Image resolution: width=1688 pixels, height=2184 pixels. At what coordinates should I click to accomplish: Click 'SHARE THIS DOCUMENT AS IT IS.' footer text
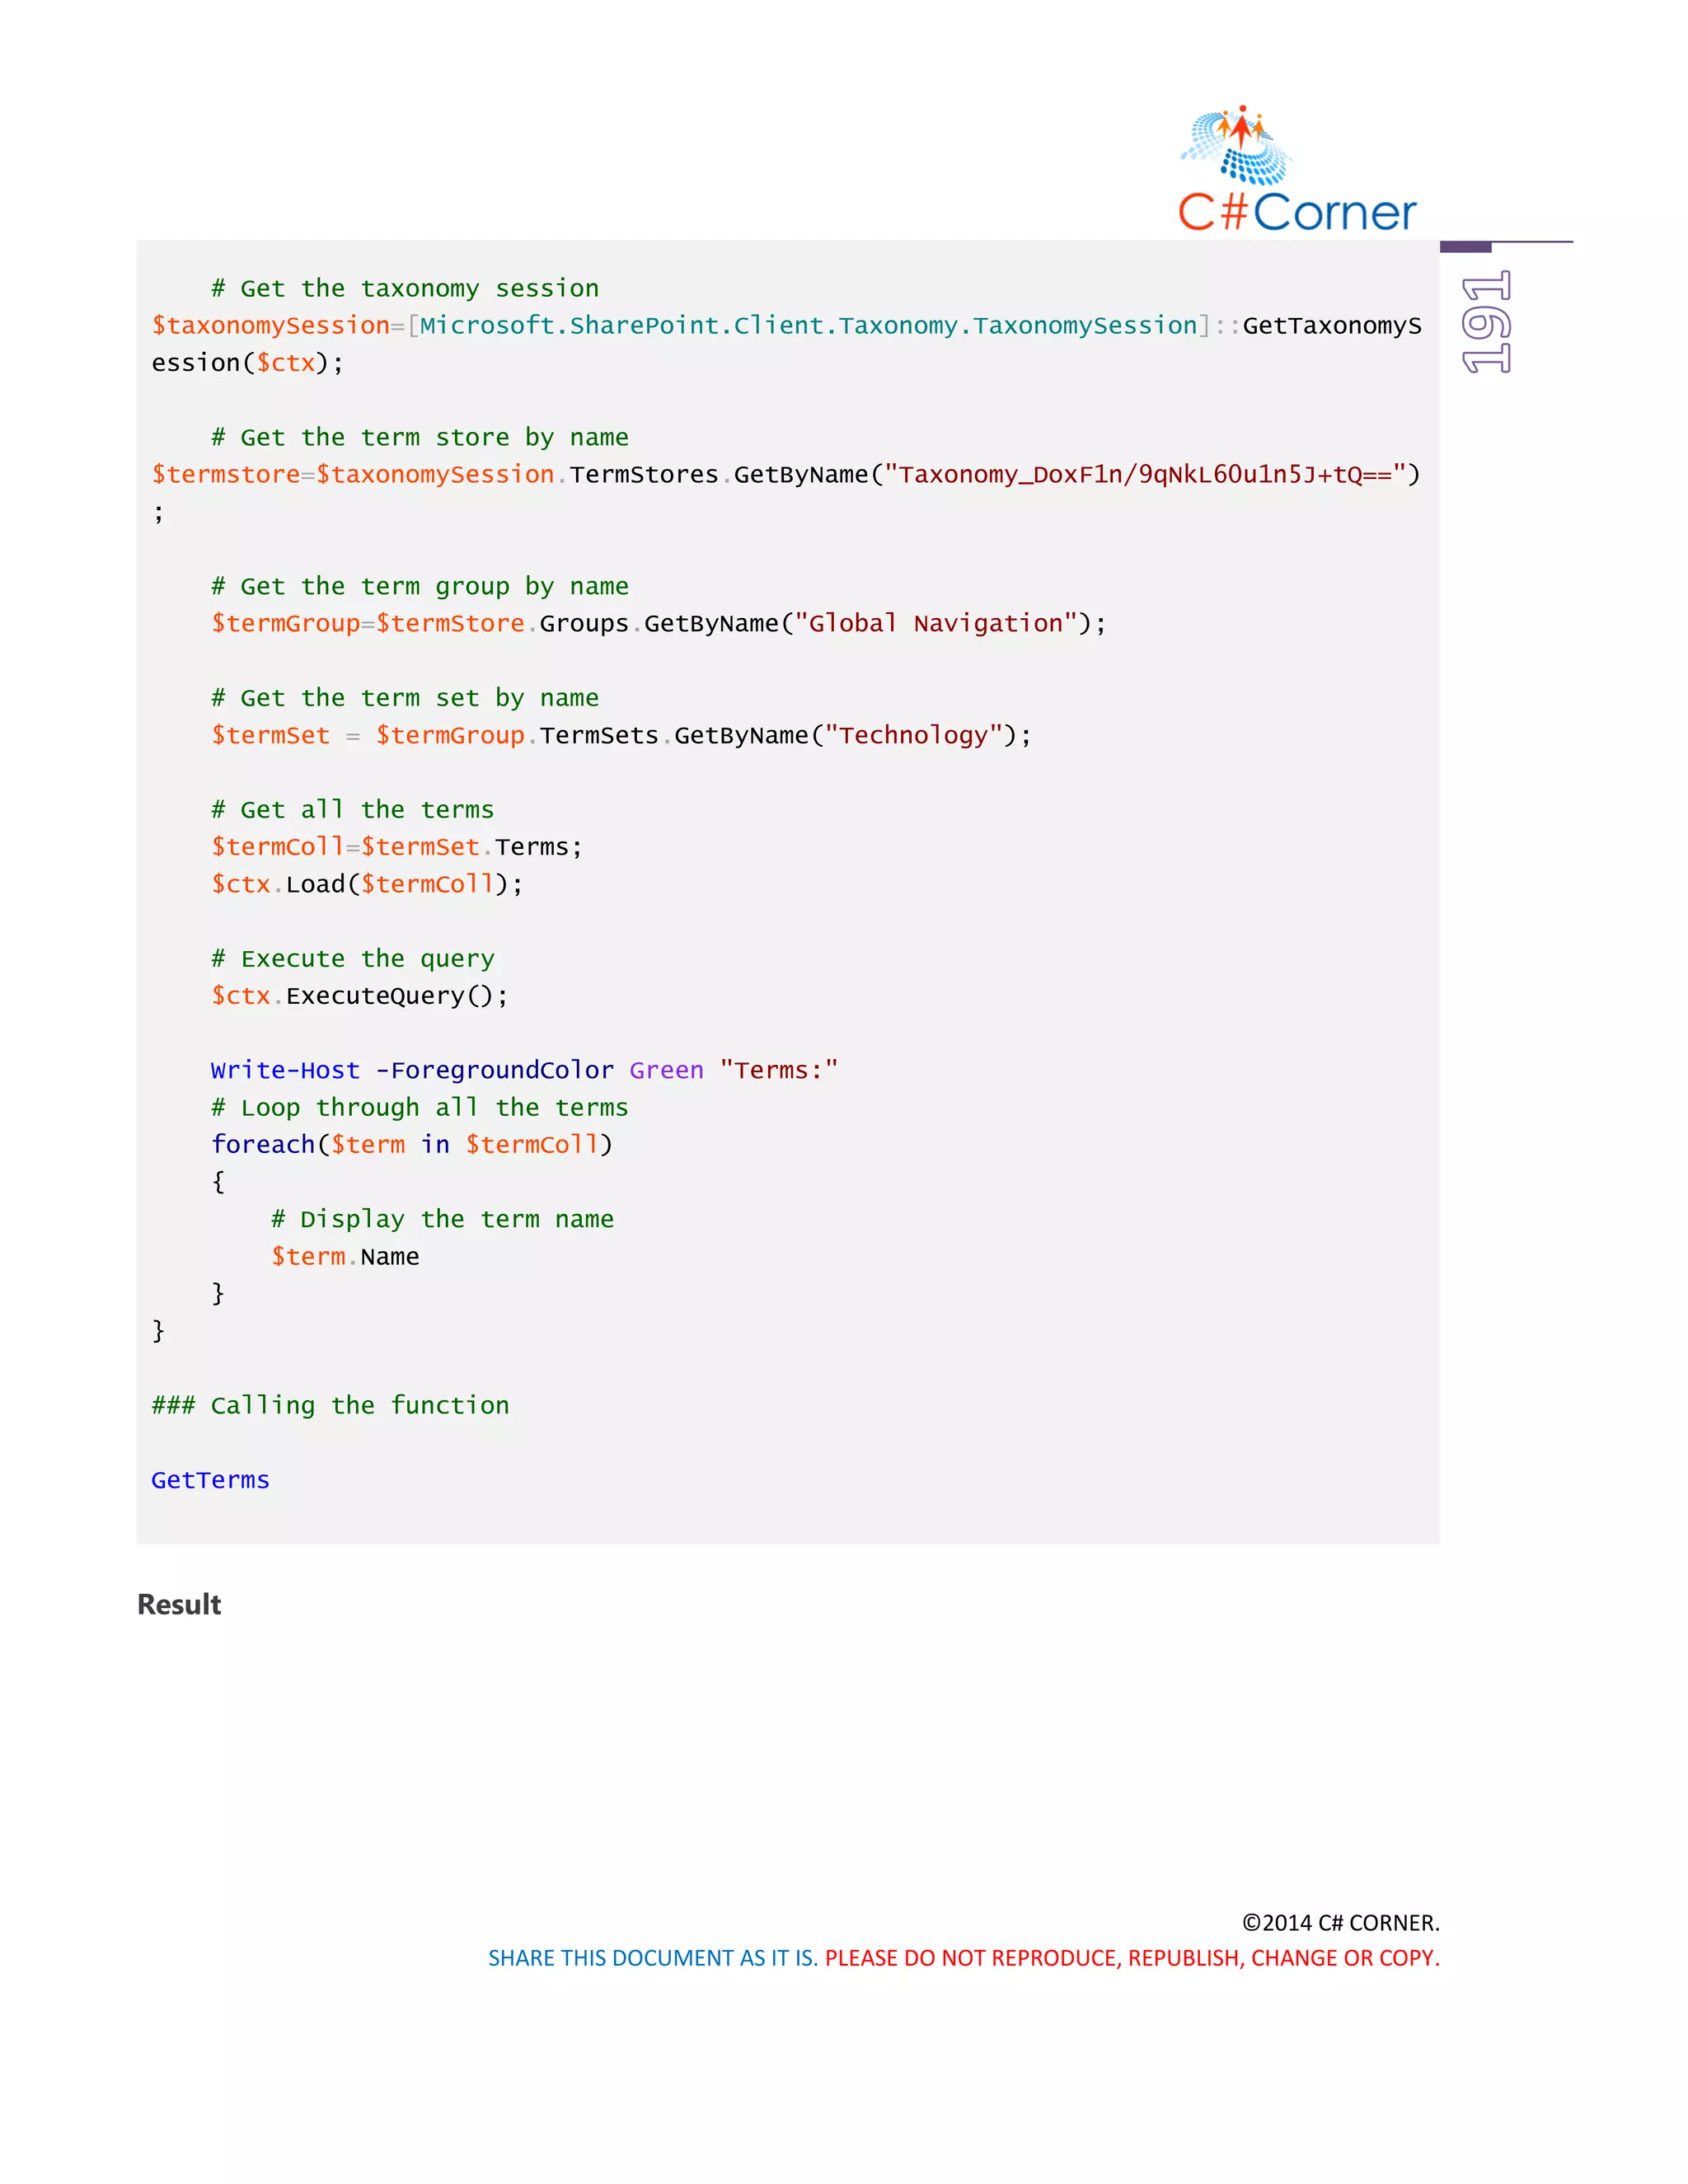(653, 1958)
